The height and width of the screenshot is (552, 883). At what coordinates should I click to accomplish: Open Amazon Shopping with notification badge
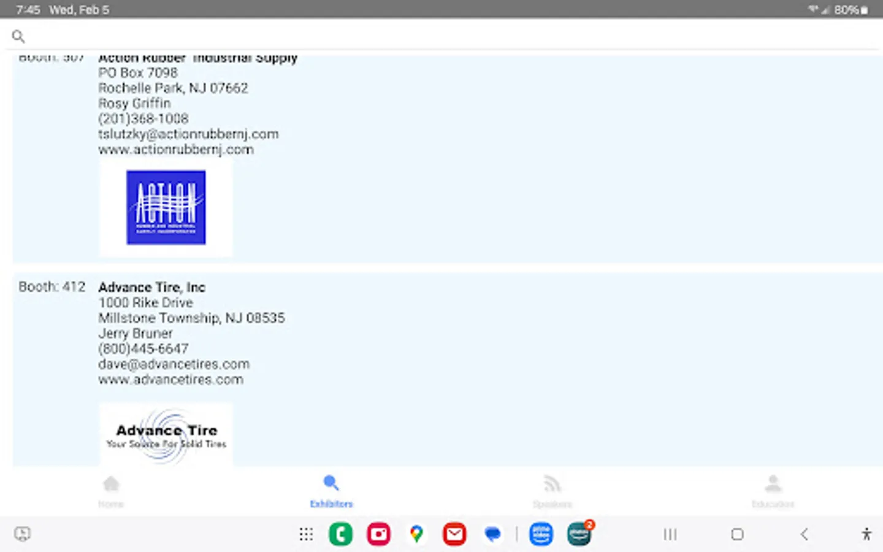pyautogui.click(x=579, y=534)
